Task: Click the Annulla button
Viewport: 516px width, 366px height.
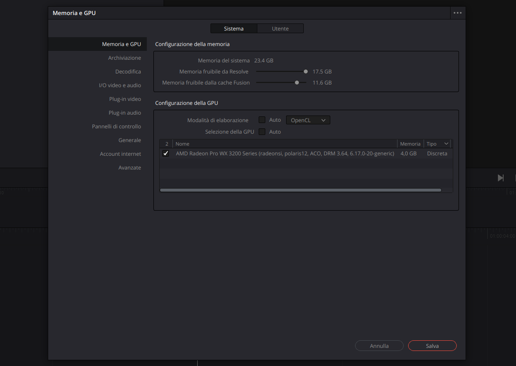Action: click(379, 346)
